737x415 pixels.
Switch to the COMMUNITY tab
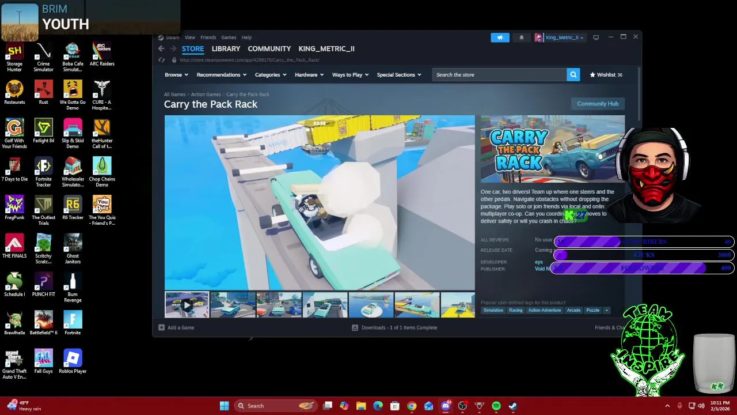click(x=269, y=49)
